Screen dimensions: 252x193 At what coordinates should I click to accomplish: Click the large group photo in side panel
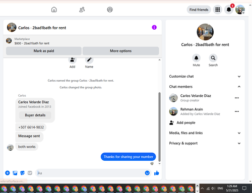205,32
